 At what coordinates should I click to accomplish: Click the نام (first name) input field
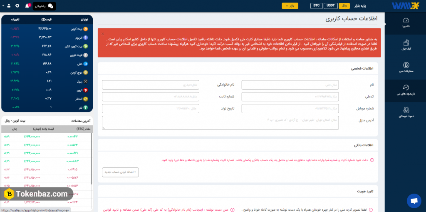tap(290, 85)
